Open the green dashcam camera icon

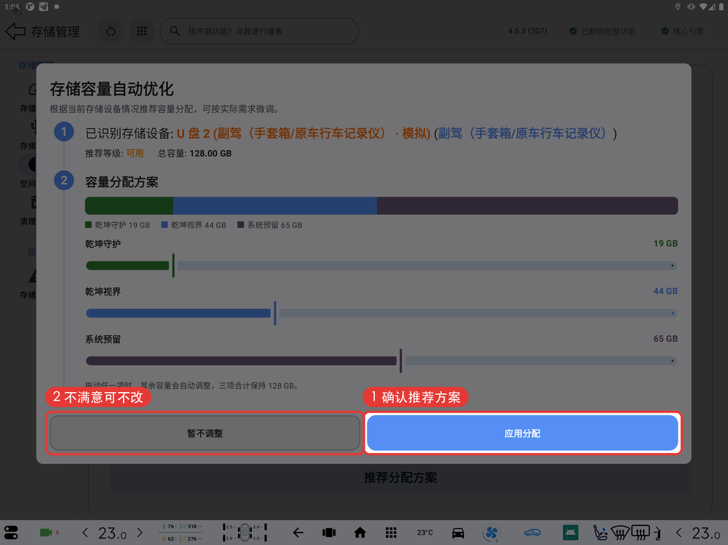[x=46, y=533]
